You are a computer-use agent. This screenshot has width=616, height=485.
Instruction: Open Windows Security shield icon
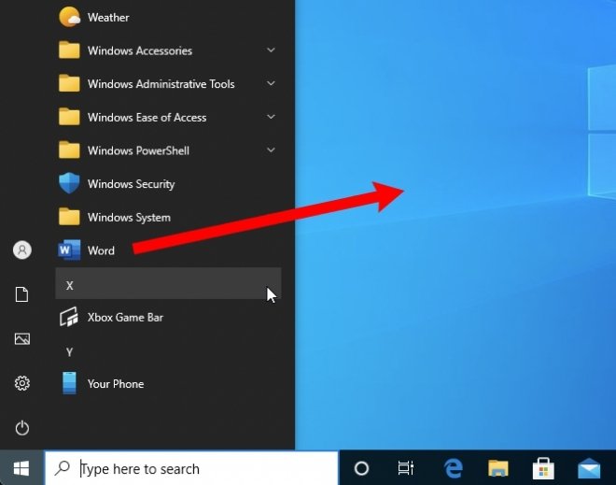point(69,183)
